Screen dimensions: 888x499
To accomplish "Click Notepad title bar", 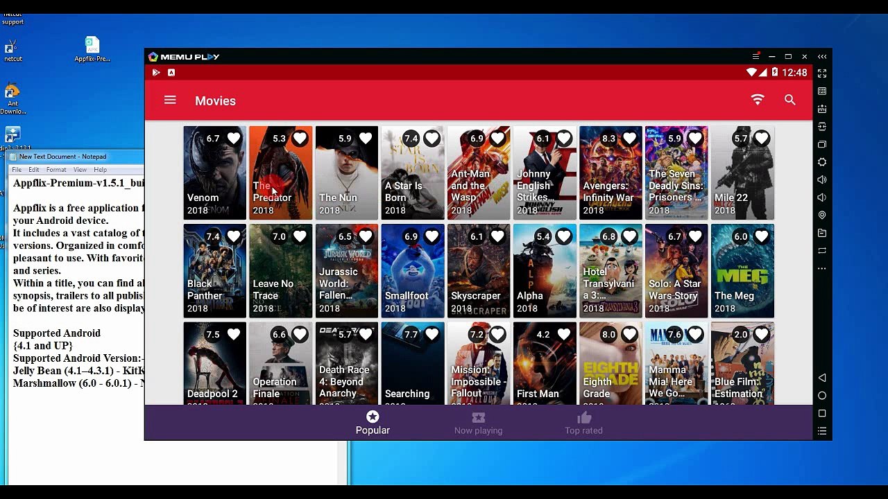I will [x=76, y=157].
